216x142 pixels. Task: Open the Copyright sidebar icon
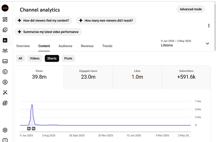5,72
